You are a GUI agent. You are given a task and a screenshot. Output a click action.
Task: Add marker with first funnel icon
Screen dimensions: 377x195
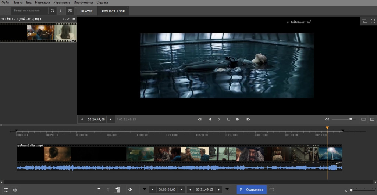point(99,190)
